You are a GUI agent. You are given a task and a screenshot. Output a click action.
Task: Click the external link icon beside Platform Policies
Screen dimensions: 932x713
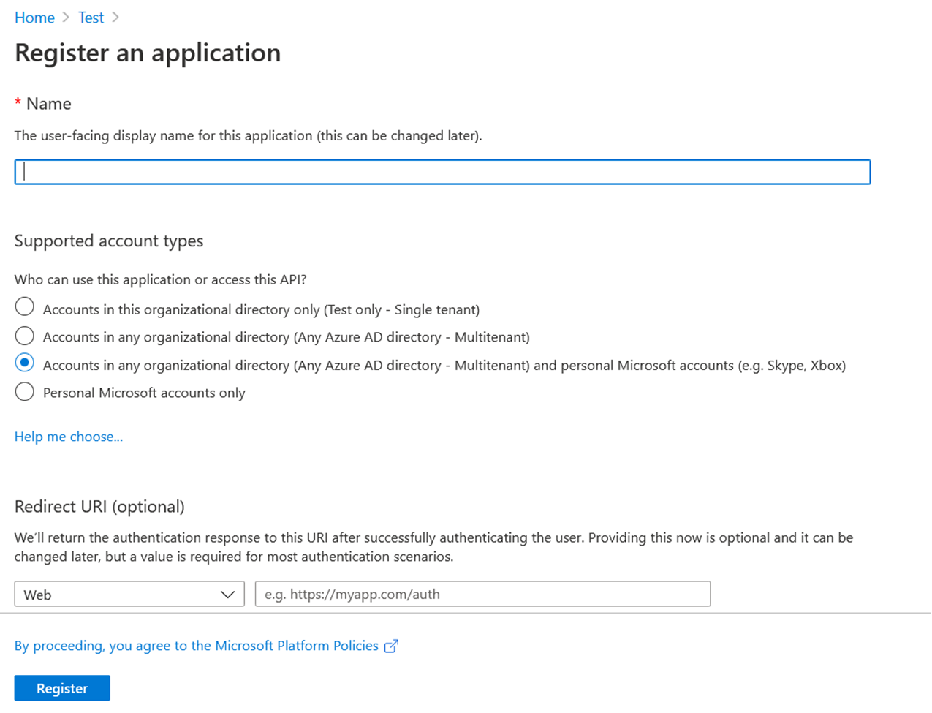pos(392,646)
